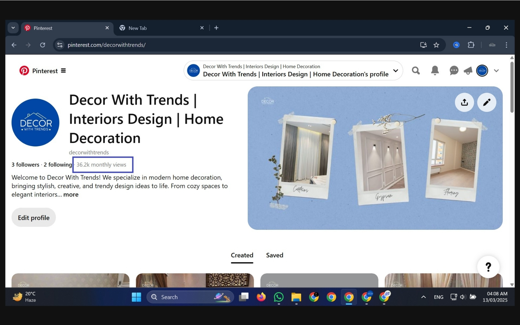Open the 3 followers list

point(25,165)
